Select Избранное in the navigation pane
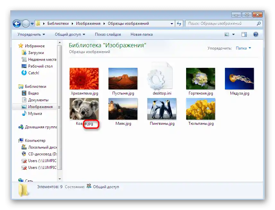The height and width of the screenshot is (210, 275). pyautogui.click(x=35, y=46)
